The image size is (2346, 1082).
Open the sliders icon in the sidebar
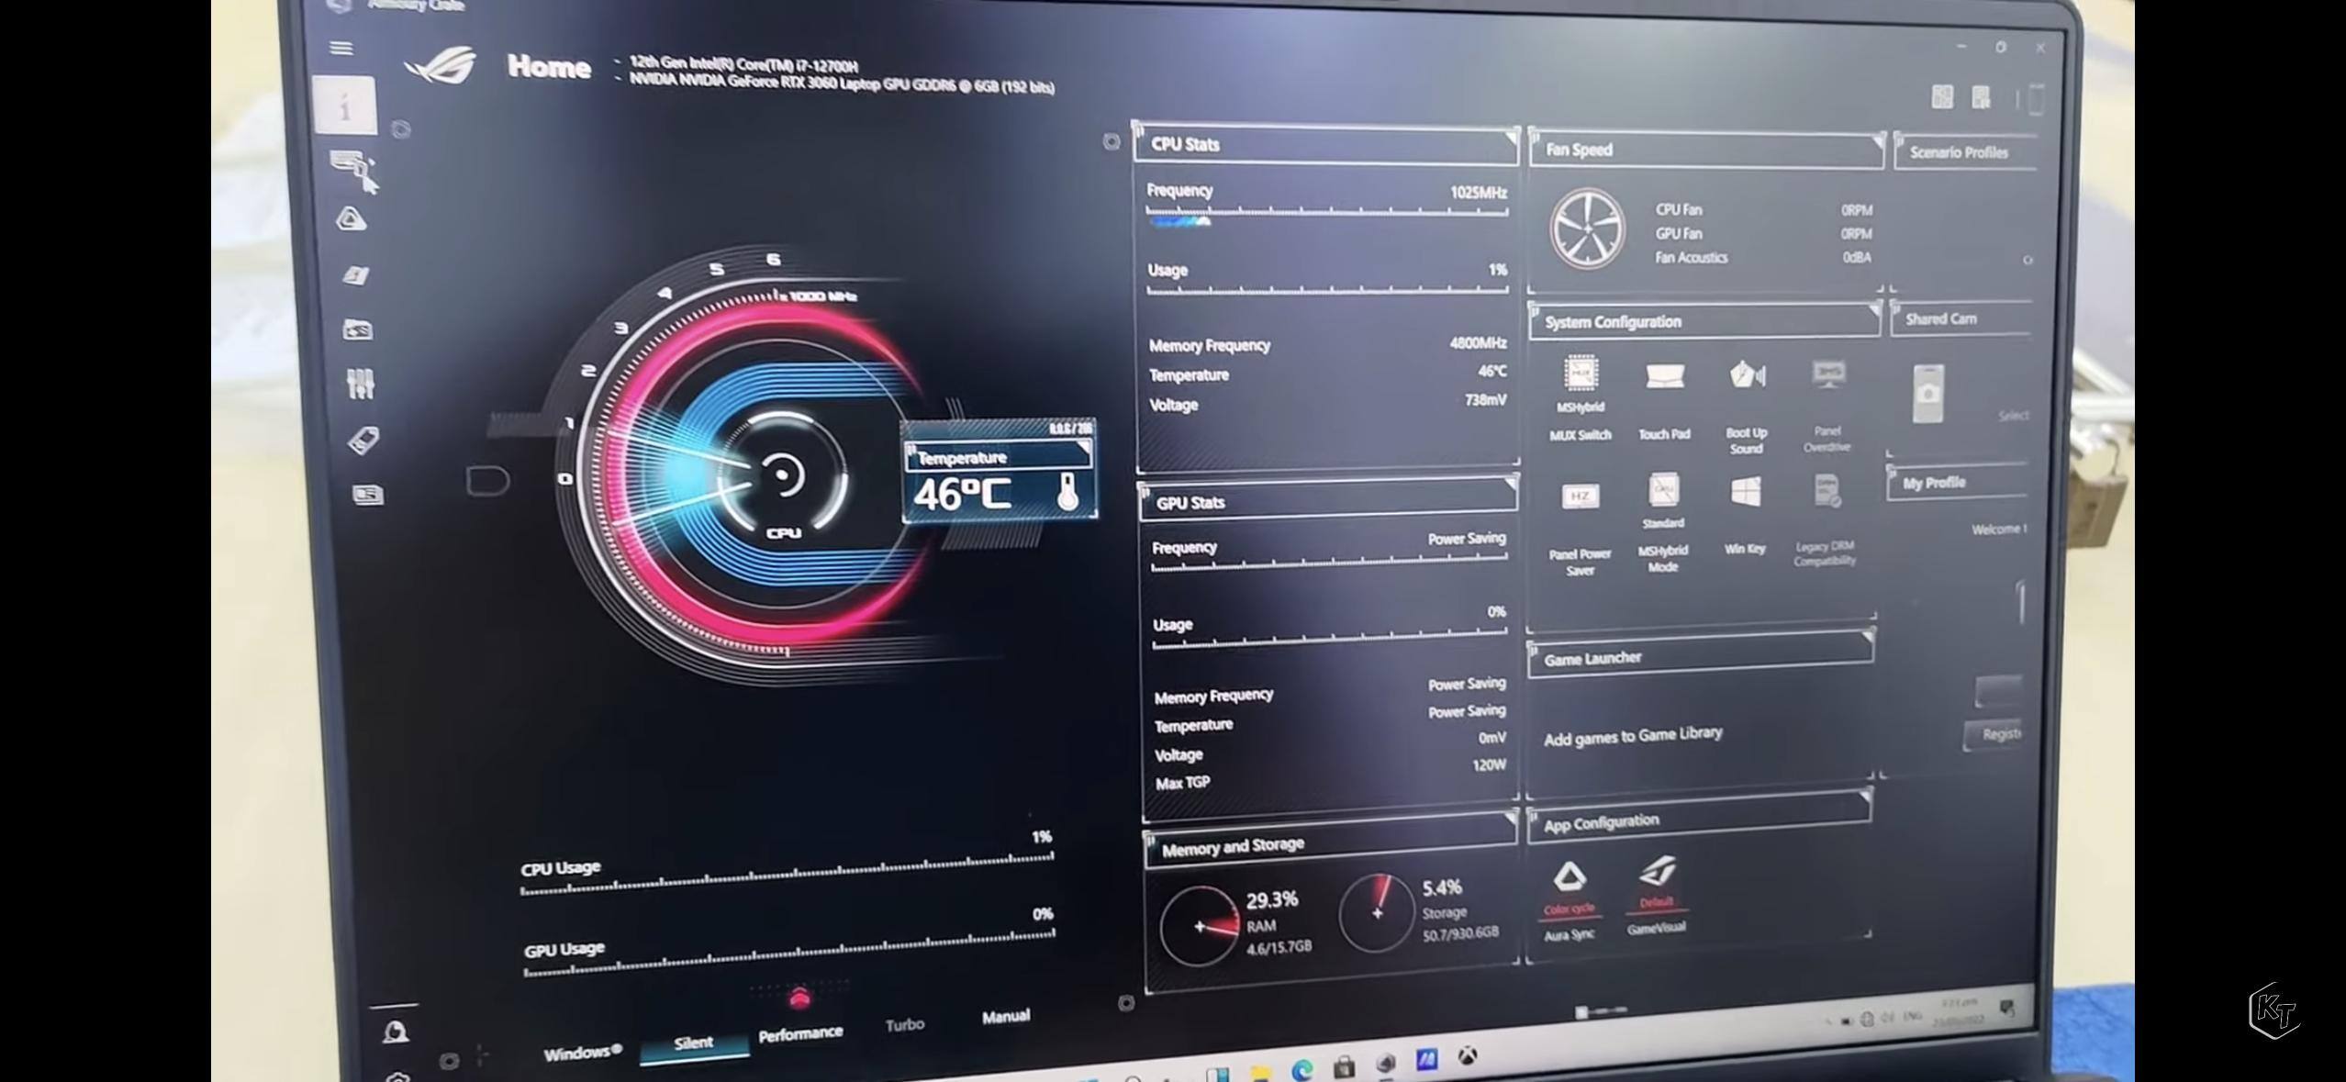point(361,383)
